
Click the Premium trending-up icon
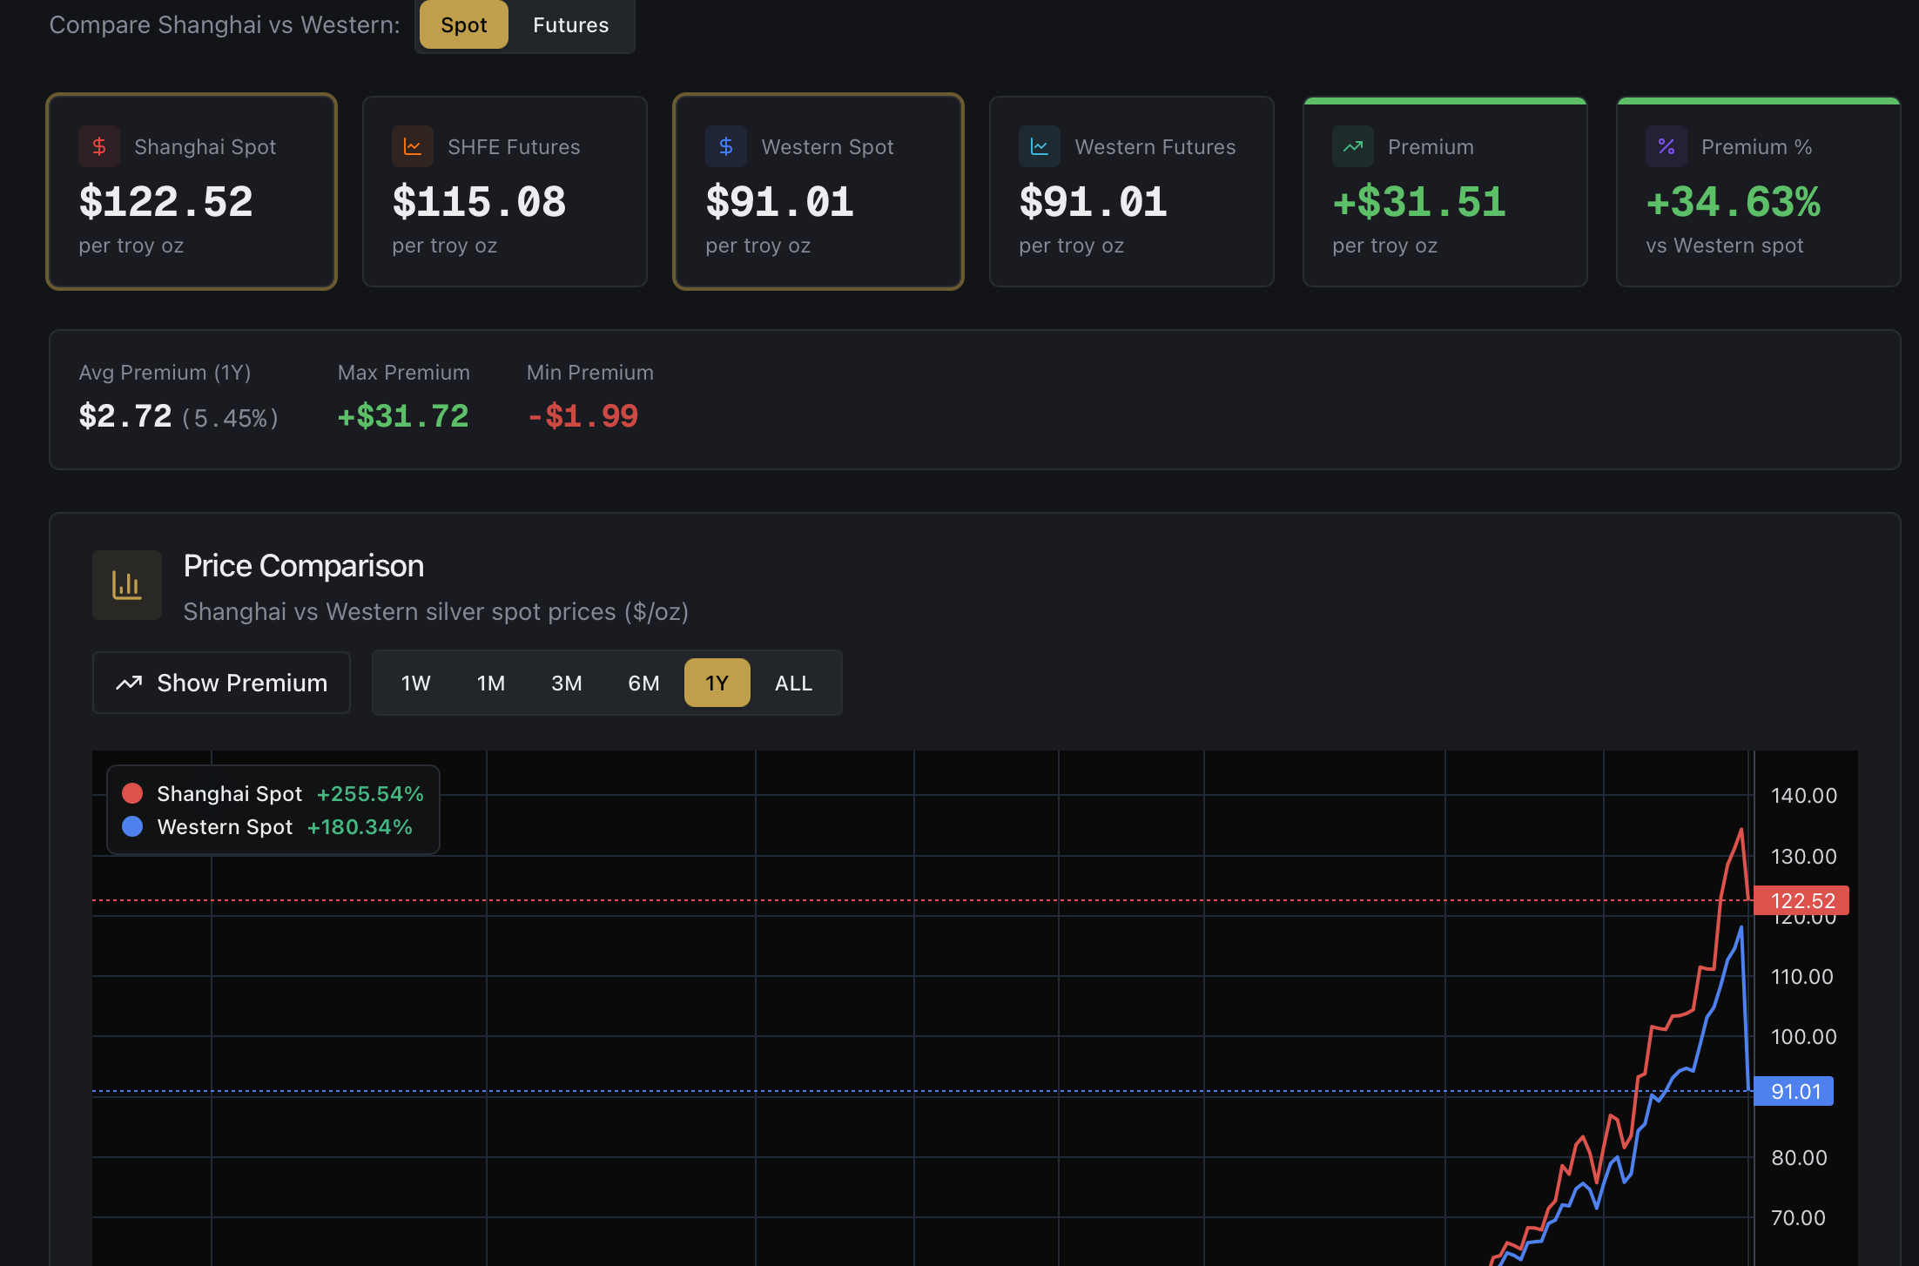pos(1353,146)
